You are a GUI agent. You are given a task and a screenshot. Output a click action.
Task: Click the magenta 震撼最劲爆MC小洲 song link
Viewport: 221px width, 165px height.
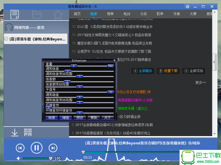(x=135, y=100)
